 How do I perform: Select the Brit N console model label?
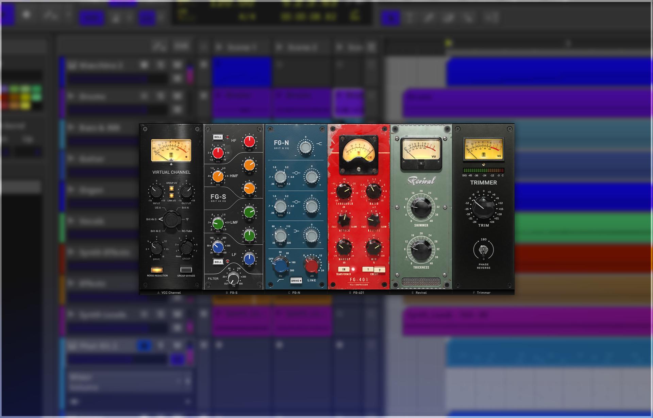pyautogui.click(x=185, y=208)
